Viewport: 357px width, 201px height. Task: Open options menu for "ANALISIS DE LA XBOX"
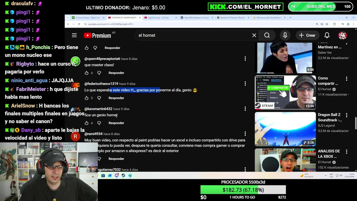coord(347,152)
